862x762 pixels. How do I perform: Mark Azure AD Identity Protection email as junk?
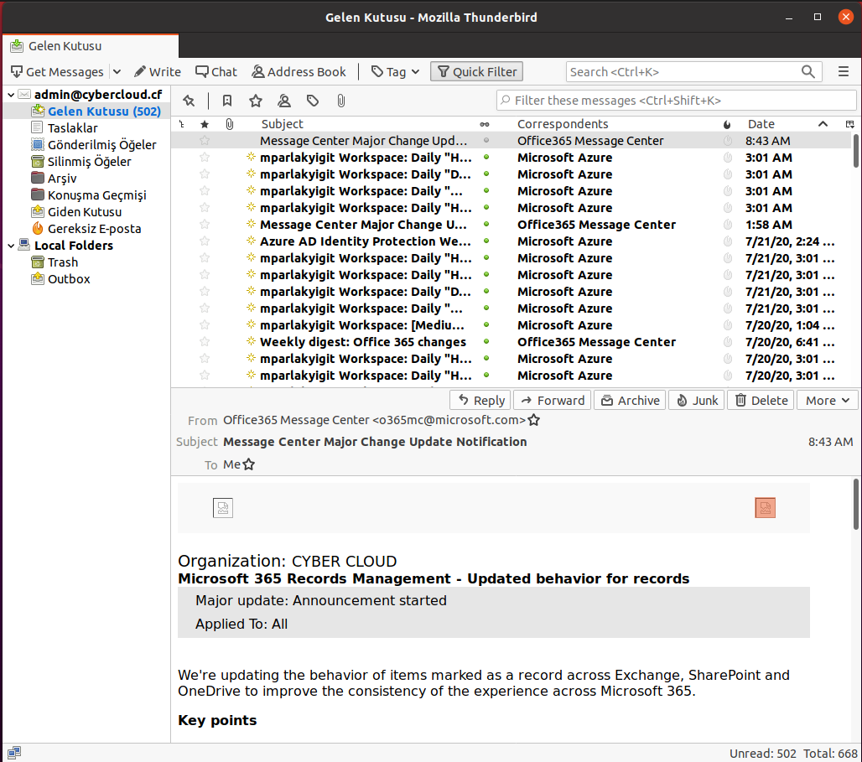[x=728, y=241]
